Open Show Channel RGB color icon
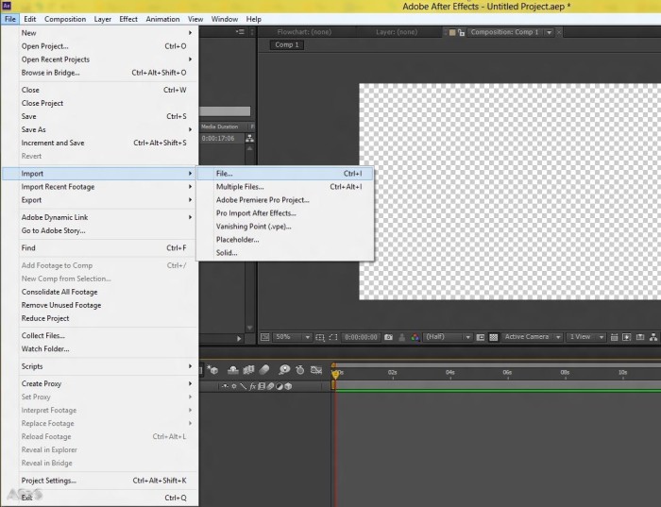The width and height of the screenshot is (661, 507). pyautogui.click(x=415, y=337)
